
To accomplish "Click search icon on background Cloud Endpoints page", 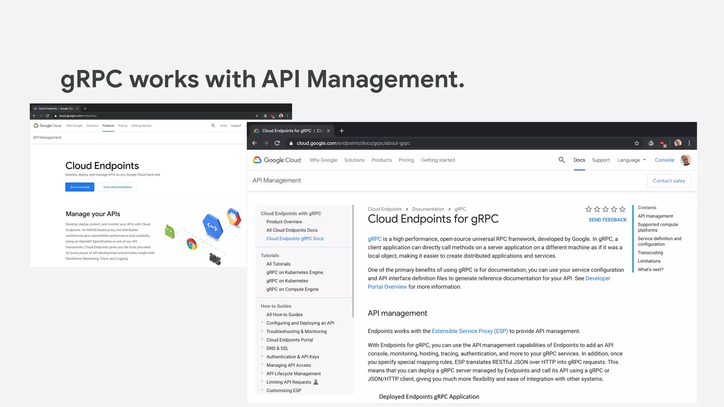I will (213, 125).
